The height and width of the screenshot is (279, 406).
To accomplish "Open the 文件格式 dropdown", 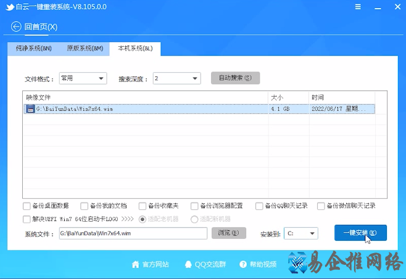I will (x=83, y=78).
